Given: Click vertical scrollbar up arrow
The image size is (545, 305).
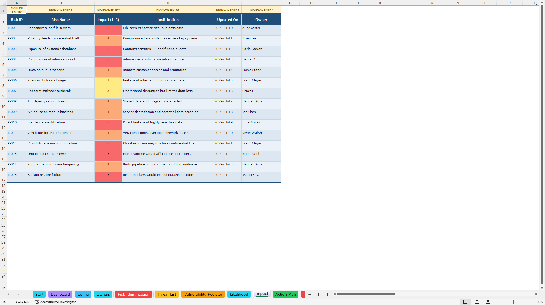Looking at the screenshot, I should [x=542, y=2].
